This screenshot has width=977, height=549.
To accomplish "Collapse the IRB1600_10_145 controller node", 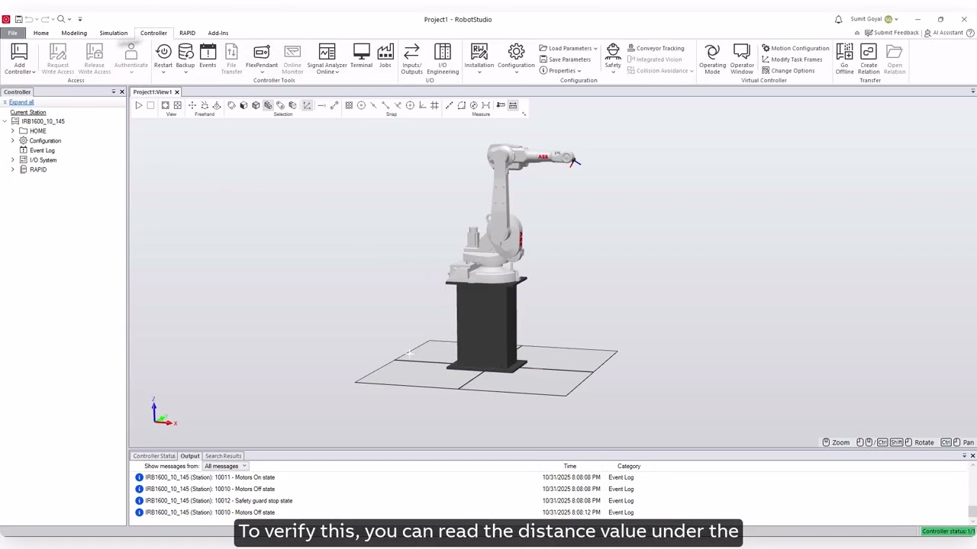I will coord(5,121).
